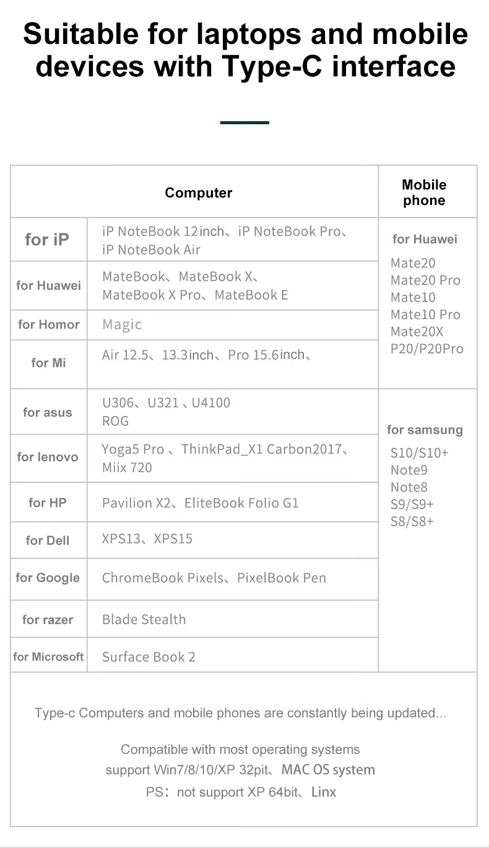Click the Mobile phone column header
Viewport: 489px width, 848px height.
[424, 193]
